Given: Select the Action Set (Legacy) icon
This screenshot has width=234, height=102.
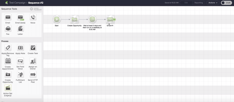Looking at the screenshot, I should pos(8,88).
